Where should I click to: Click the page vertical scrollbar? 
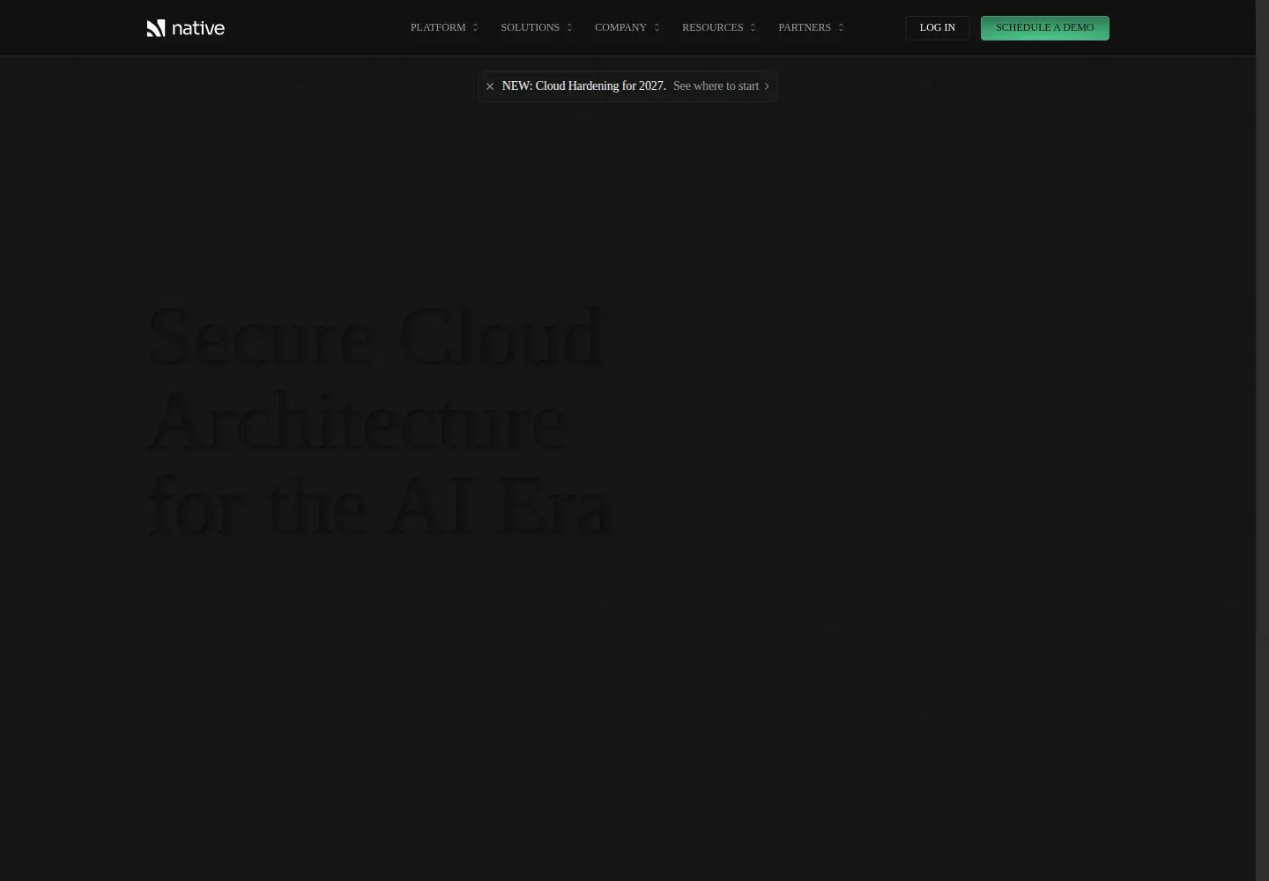pos(1262,440)
